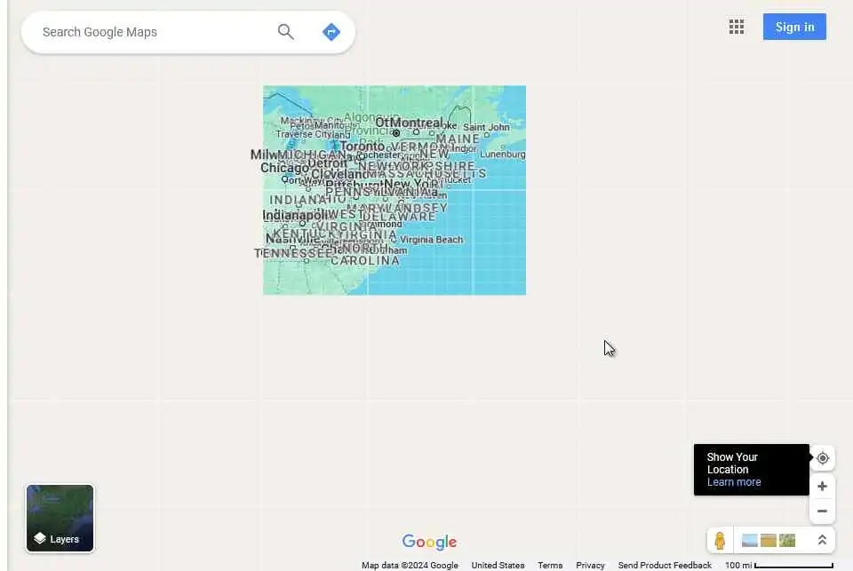Click the Chicago city label on the map
Screen dimensions: 853x571
[x=284, y=168]
